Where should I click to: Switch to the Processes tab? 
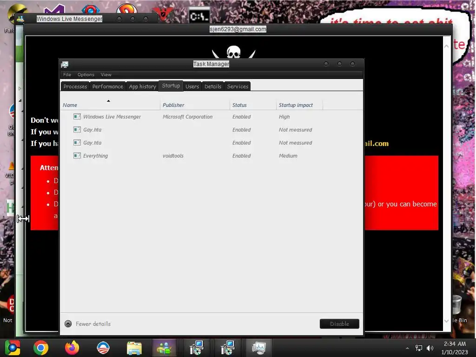[75, 86]
